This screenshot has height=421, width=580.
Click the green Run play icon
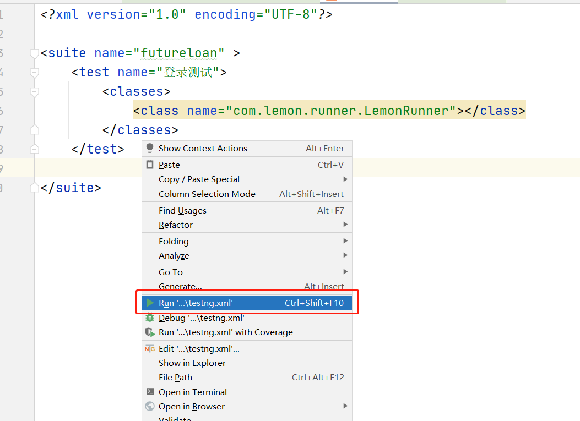tap(150, 303)
